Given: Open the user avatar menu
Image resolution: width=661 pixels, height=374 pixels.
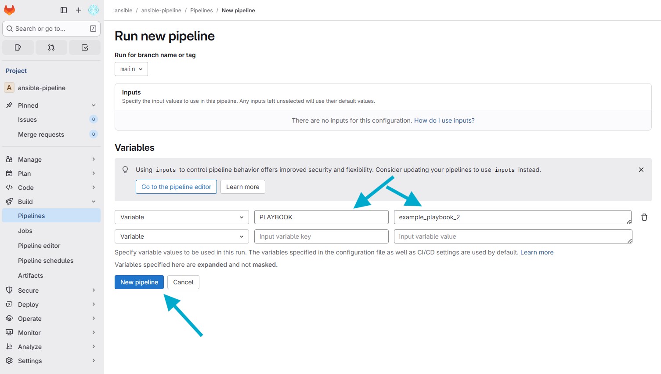Looking at the screenshot, I should [94, 10].
